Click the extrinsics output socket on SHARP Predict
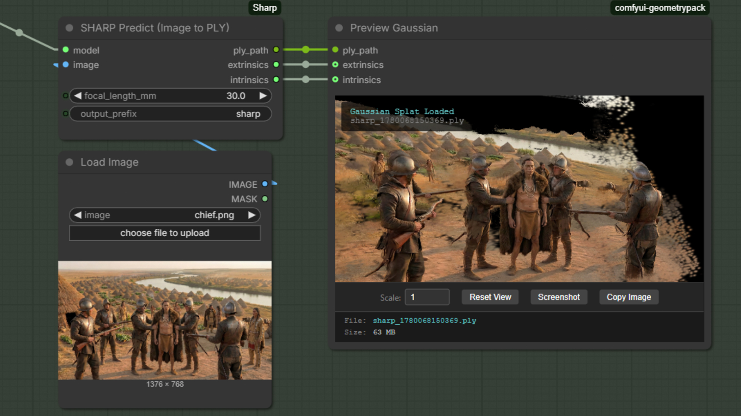Image resolution: width=741 pixels, height=416 pixels. pyautogui.click(x=276, y=64)
